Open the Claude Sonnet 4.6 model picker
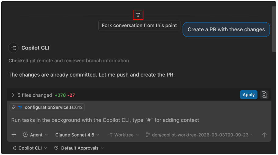 (77, 135)
